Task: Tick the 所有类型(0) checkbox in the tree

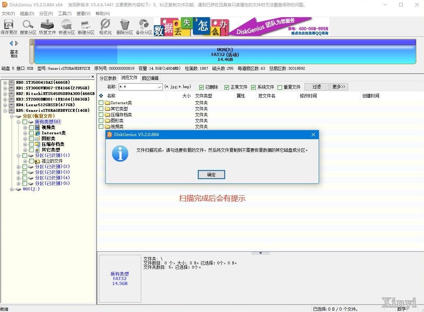Action: tap(25, 122)
